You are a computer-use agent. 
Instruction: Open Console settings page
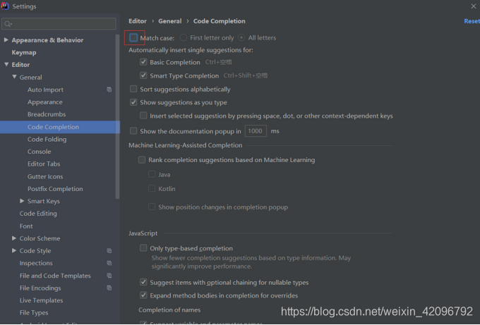(40, 152)
